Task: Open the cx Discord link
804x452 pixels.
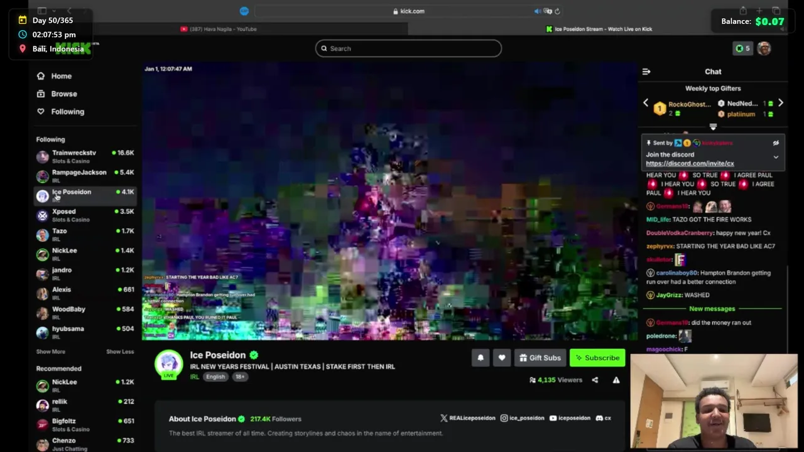Action: pos(603,418)
